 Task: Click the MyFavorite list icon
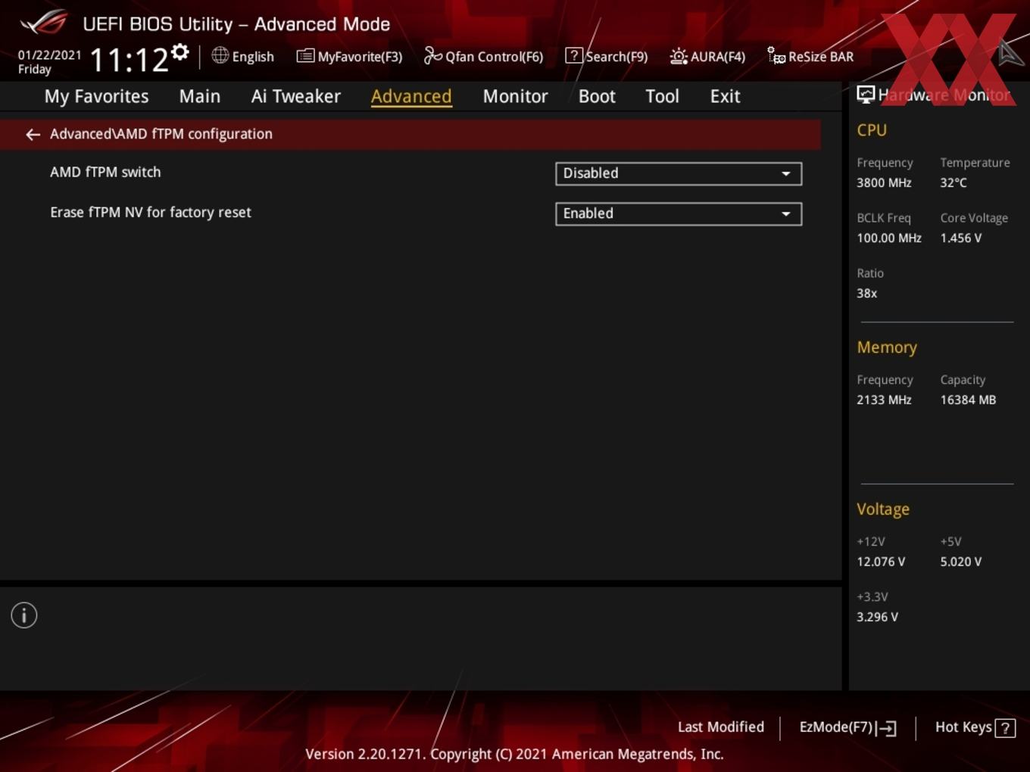point(305,56)
